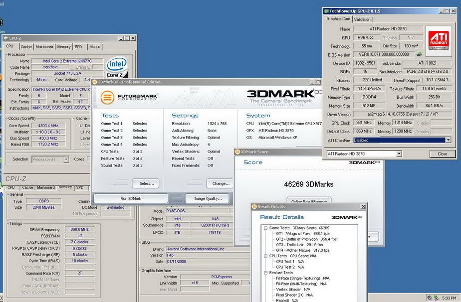Click the green BIOS save chip icon
Screen dimensions: 461x302
pos(419,54)
